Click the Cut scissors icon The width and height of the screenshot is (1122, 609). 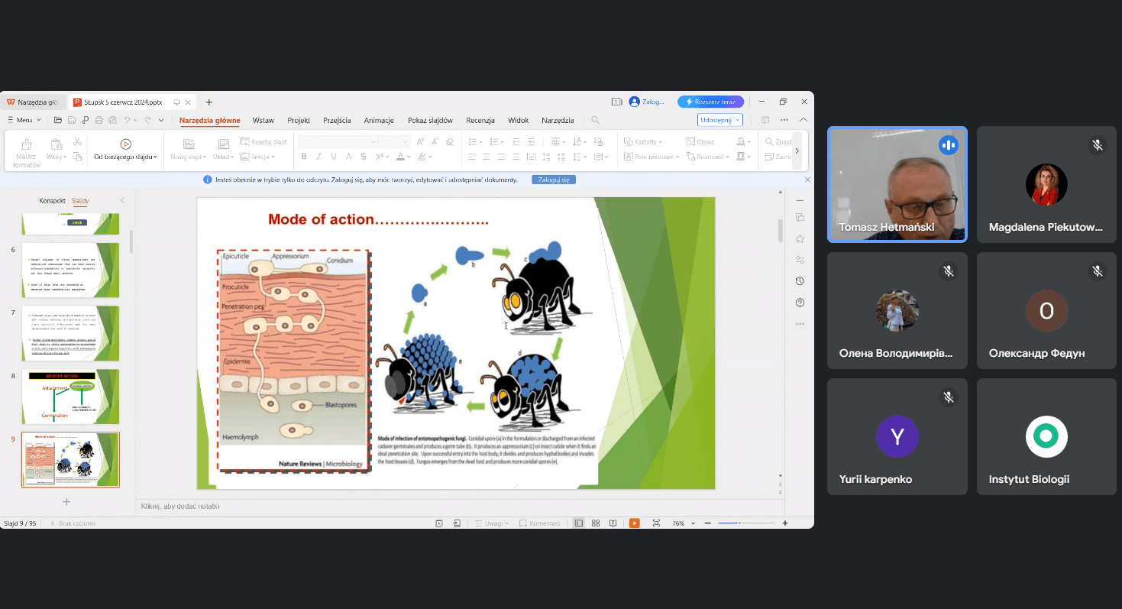click(77, 142)
